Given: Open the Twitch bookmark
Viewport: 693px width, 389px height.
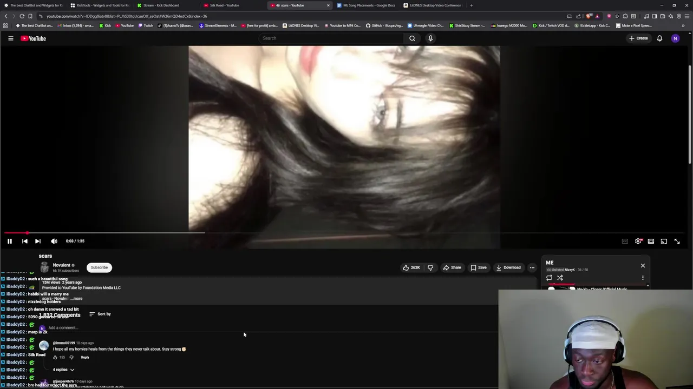Looking at the screenshot, I should [146, 25].
